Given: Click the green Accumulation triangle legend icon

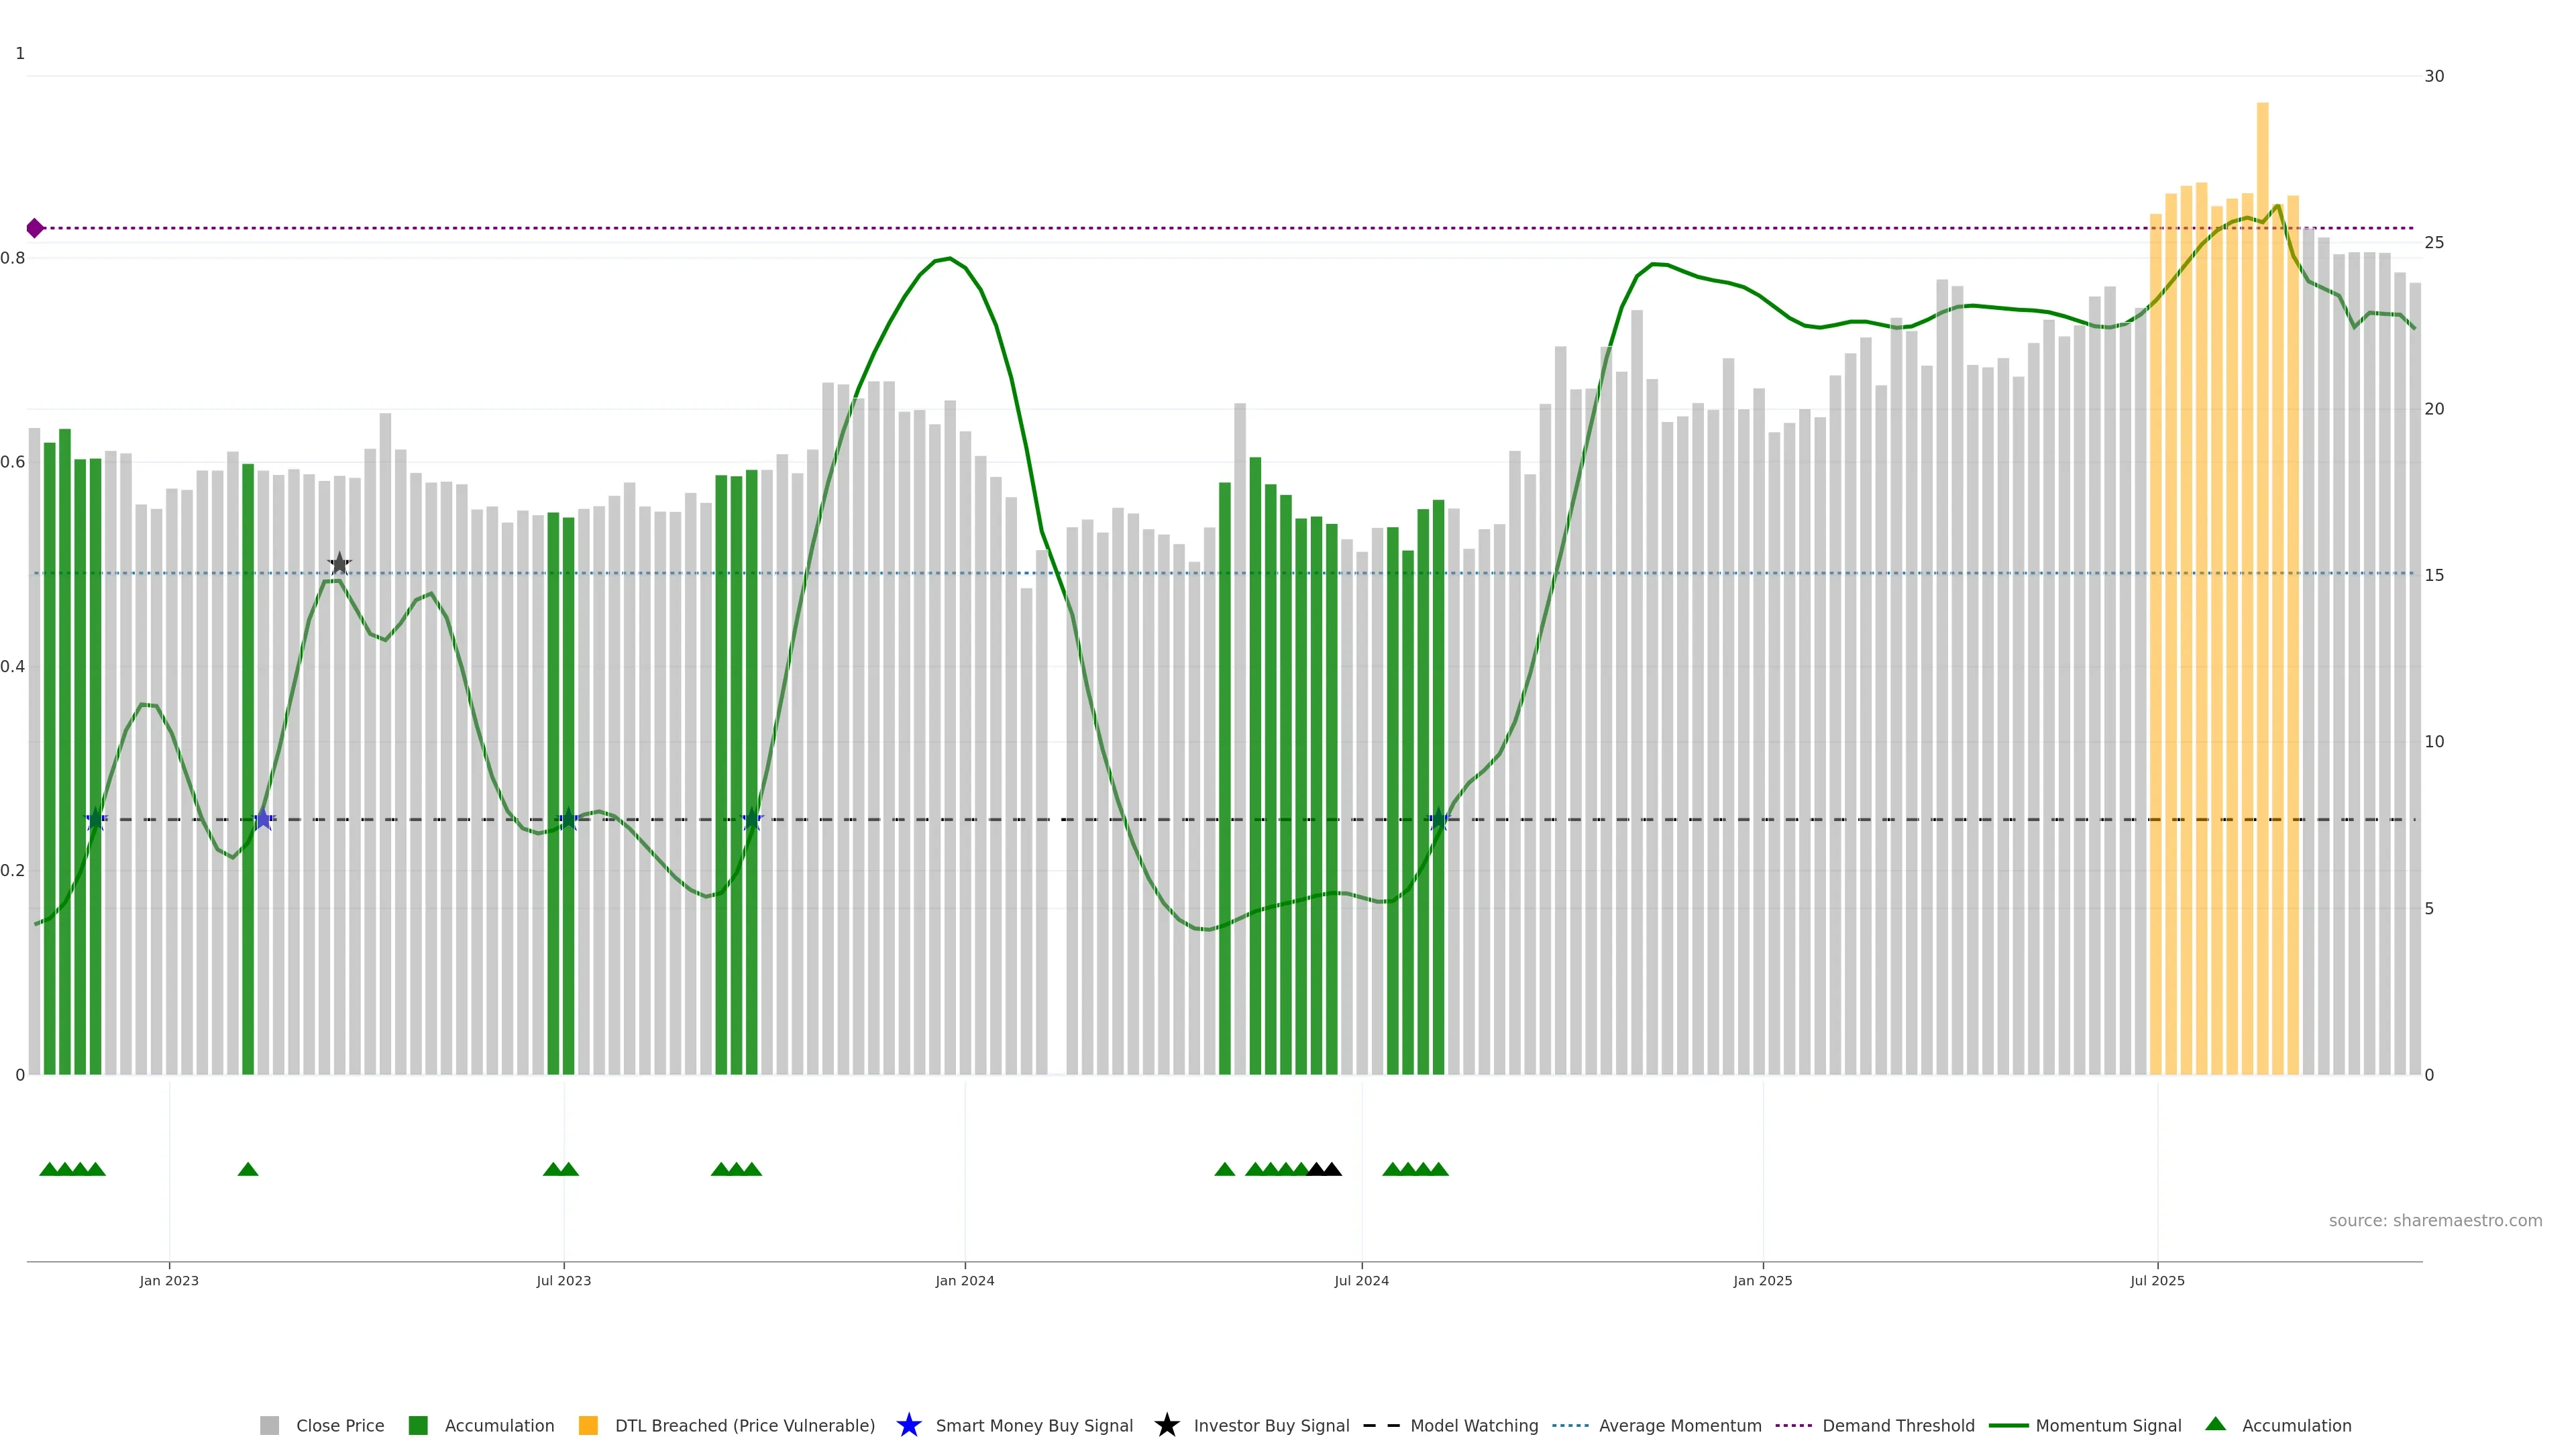Looking at the screenshot, I should pos(2215,1424).
